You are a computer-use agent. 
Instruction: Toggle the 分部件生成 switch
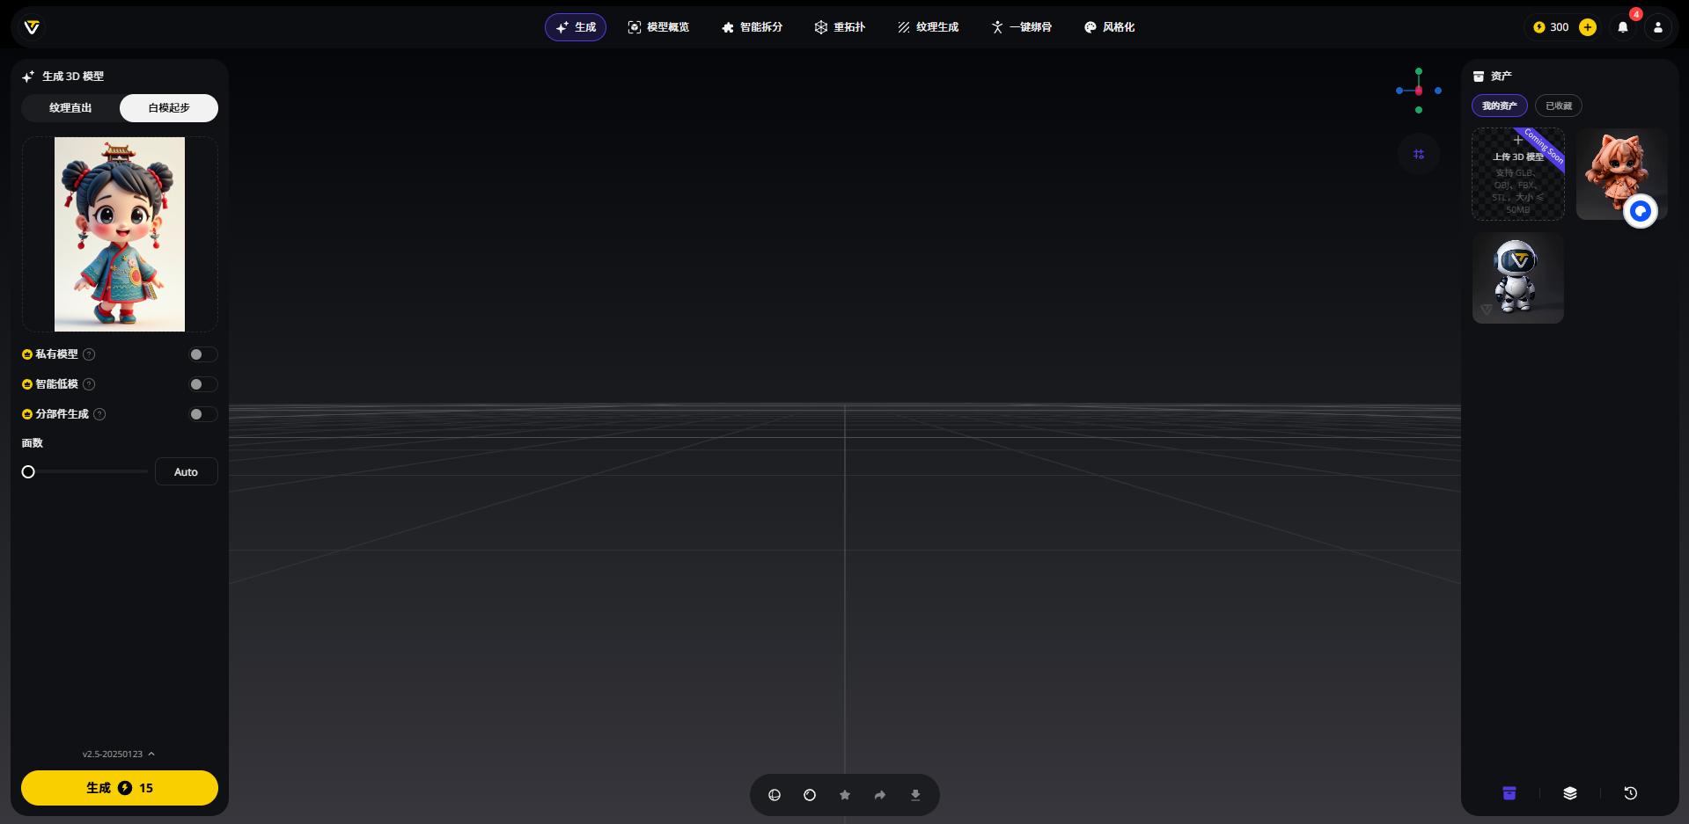click(202, 414)
